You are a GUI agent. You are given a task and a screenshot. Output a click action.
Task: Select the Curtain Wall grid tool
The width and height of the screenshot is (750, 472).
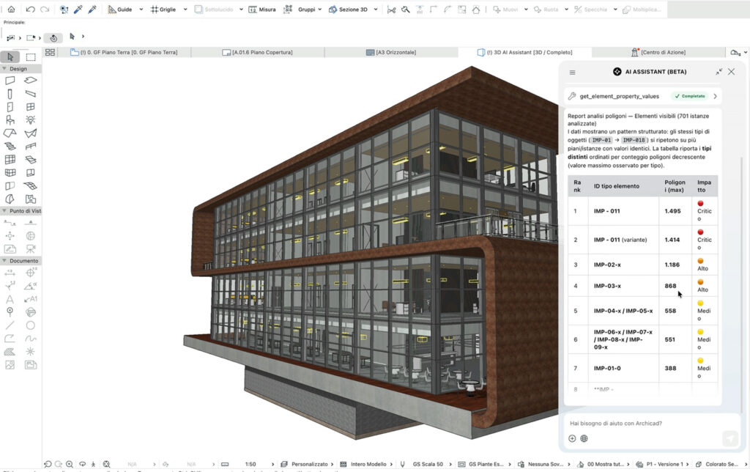10,159
